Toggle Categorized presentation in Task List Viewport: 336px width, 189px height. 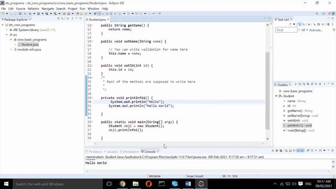(299, 25)
